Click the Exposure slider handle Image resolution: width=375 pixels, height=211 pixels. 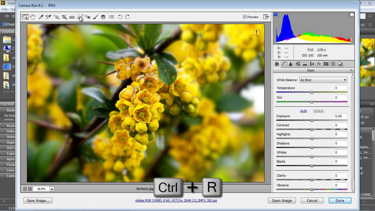point(312,120)
